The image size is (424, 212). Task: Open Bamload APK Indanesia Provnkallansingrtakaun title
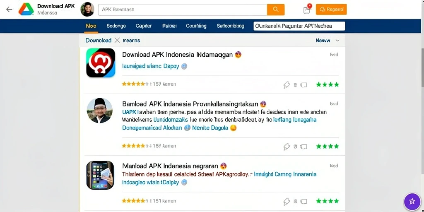click(x=190, y=104)
